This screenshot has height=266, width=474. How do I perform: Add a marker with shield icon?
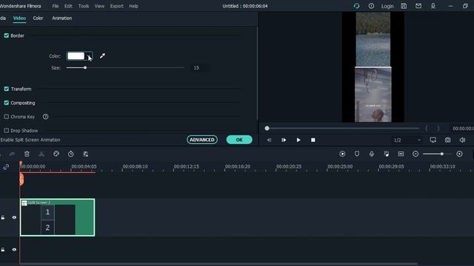tap(357, 154)
